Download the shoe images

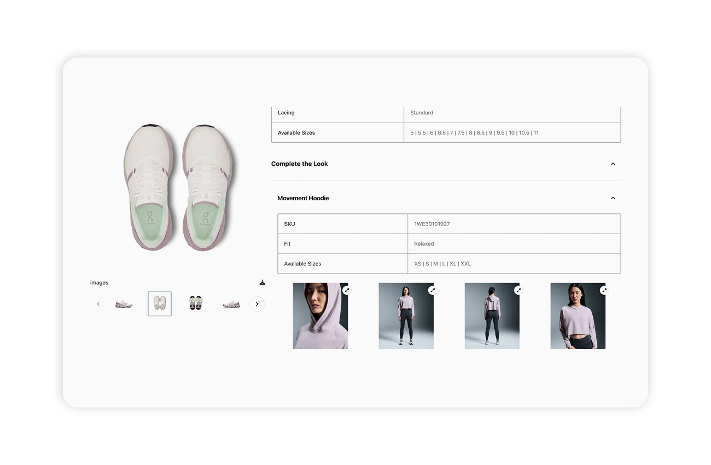pyautogui.click(x=263, y=282)
